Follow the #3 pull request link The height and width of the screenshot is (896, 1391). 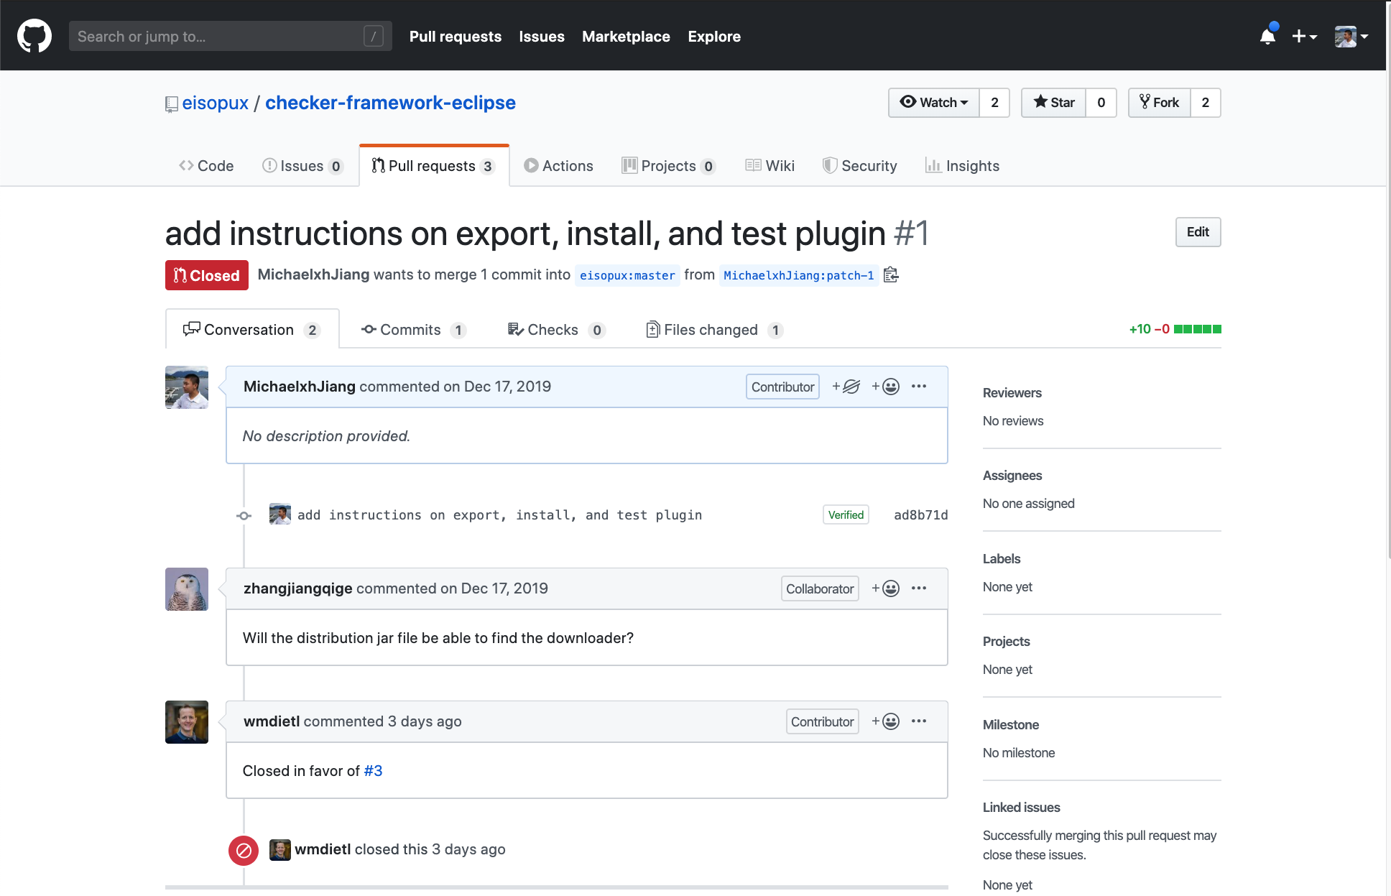pos(373,771)
